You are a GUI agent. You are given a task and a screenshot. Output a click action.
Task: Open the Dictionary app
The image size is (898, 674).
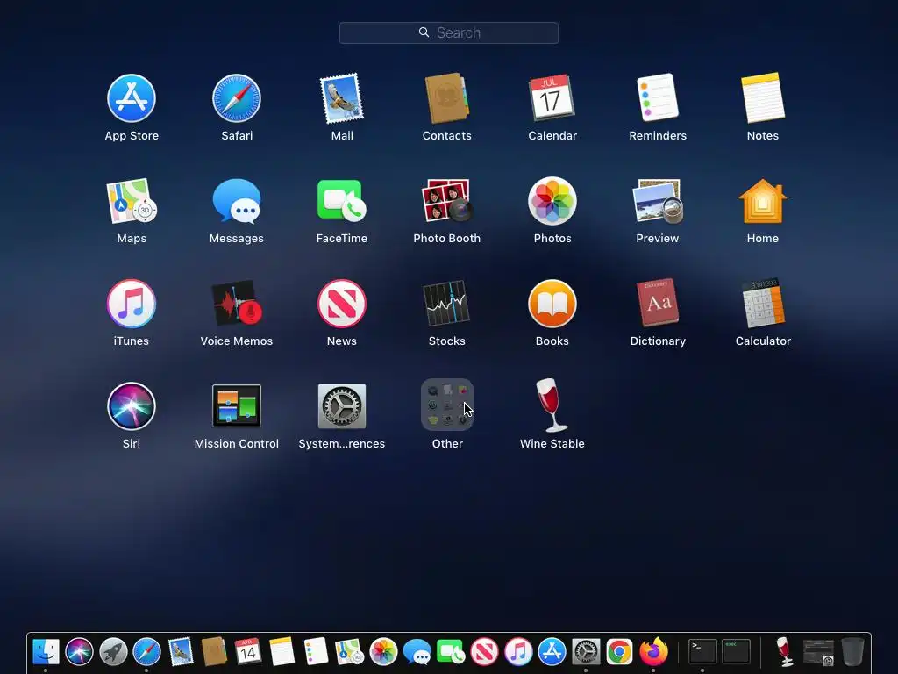(658, 302)
